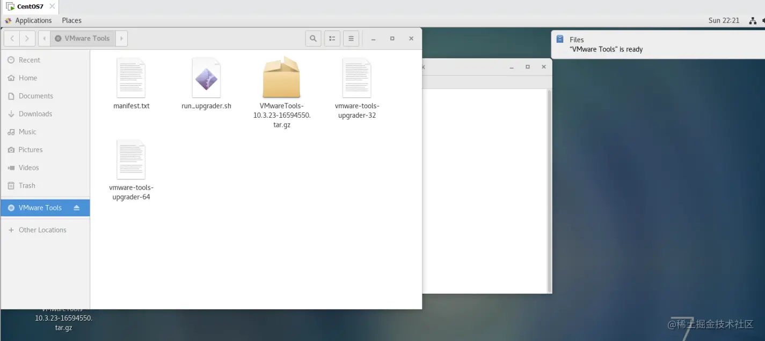The height and width of the screenshot is (341, 765).
Task: Select the manifest.txt file icon
Action: pyautogui.click(x=131, y=78)
